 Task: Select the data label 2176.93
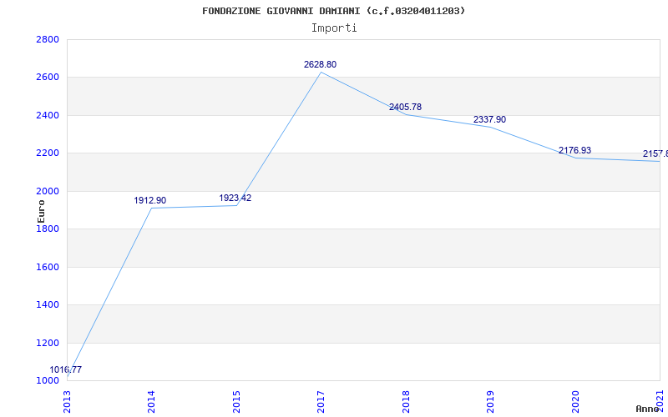(x=574, y=150)
